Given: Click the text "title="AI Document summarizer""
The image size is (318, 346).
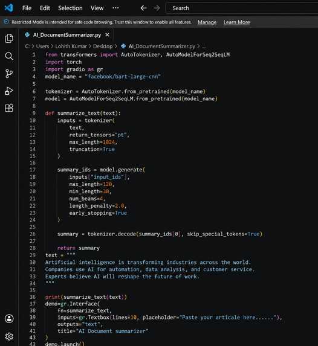Looking at the screenshot, I should pyautogui.click(x=103, y=331).
